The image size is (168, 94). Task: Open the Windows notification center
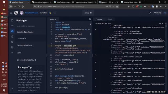[4, 90]
